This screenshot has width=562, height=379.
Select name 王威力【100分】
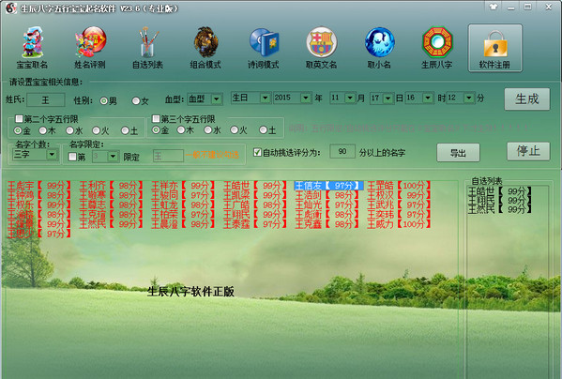(399, 224)
